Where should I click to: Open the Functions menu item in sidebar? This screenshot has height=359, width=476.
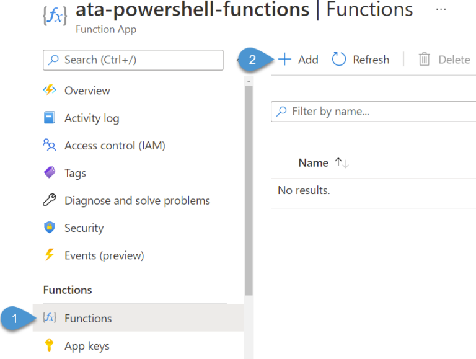point(88,318)
